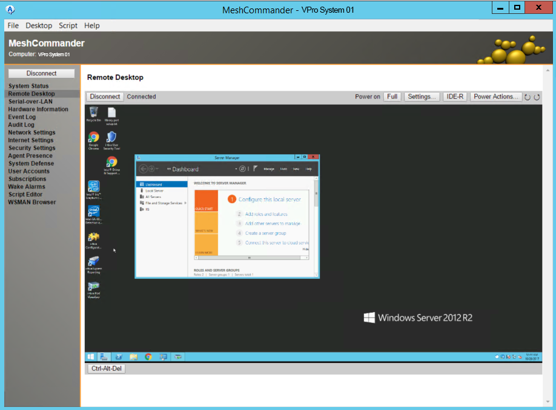Image resolution: width=556 pixels, height=410 pixels.
Task: Open the Script Editor
Action: [x=25, y=194]
